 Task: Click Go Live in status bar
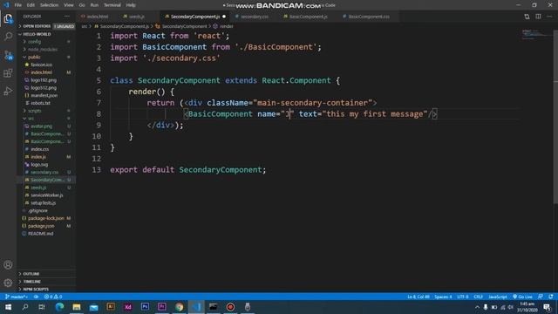(x=522, y=297)
